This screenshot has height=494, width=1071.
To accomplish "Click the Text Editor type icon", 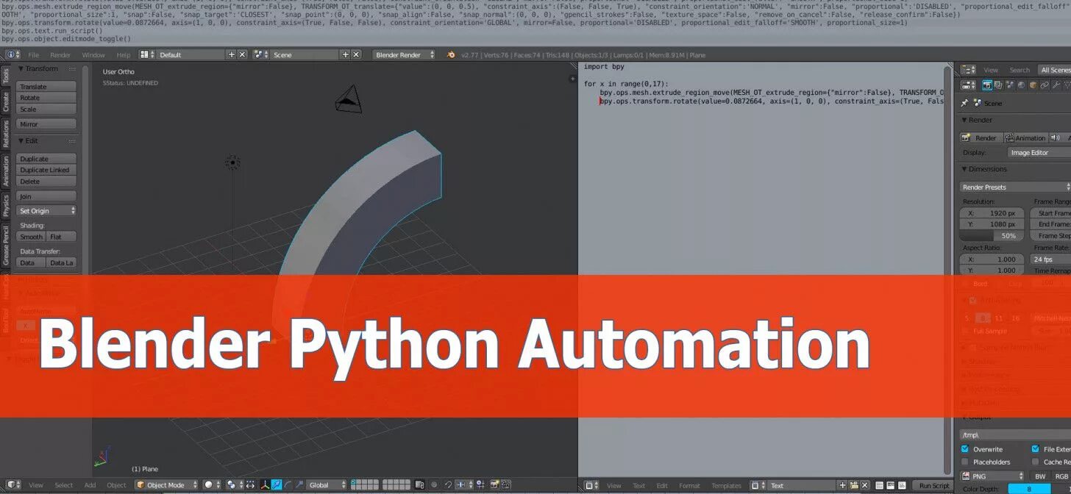I will pos(591,485).
